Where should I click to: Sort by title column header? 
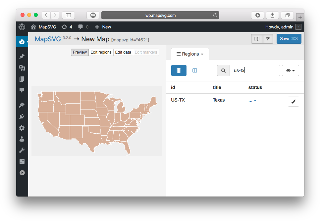coord(217,87)
